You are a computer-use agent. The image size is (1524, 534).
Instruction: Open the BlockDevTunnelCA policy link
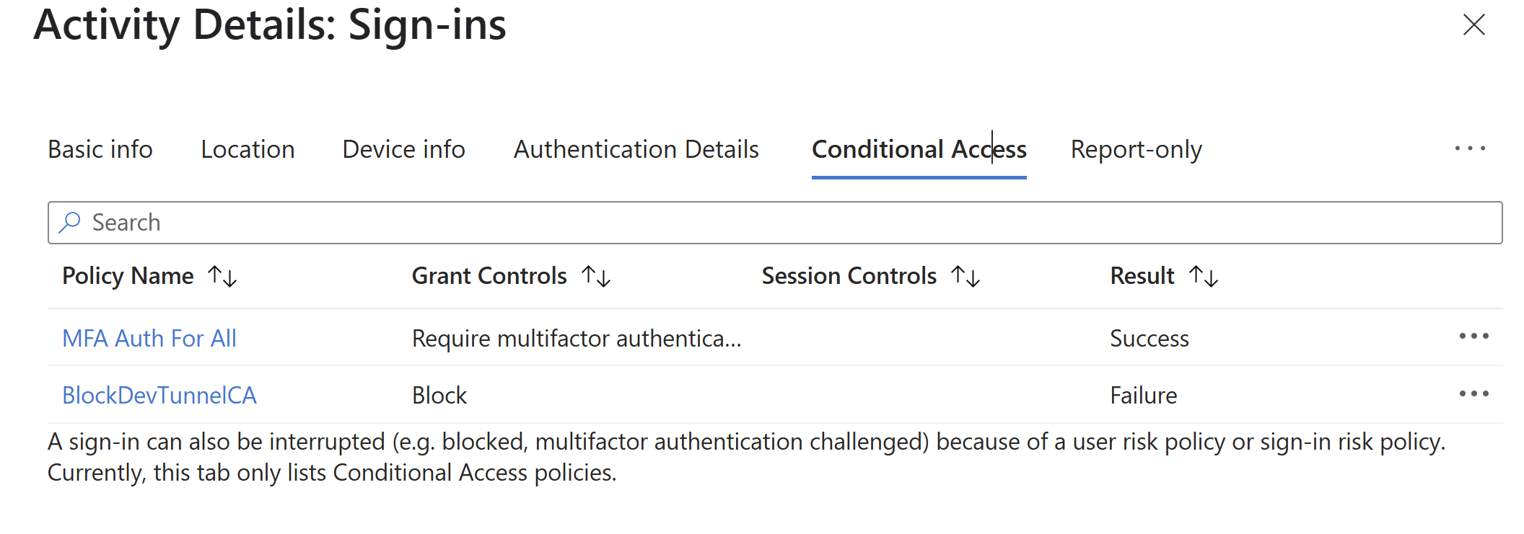159,396
